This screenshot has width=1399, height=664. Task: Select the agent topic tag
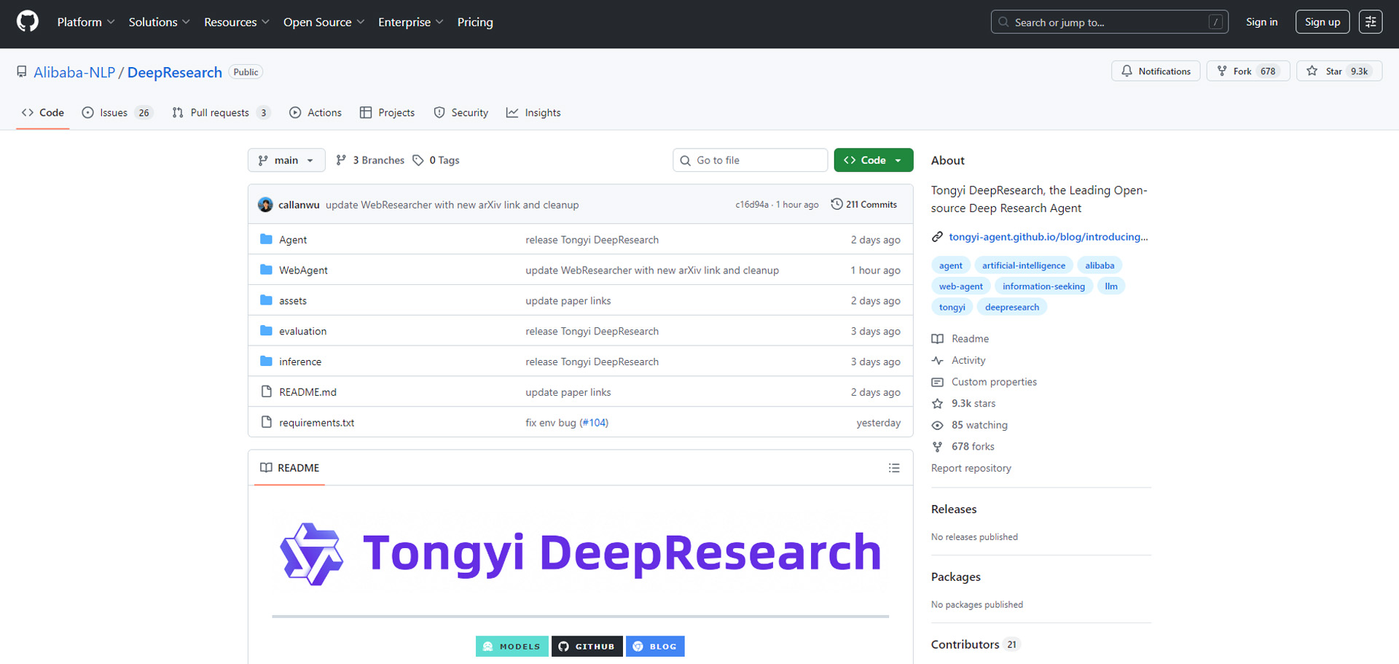950,265
